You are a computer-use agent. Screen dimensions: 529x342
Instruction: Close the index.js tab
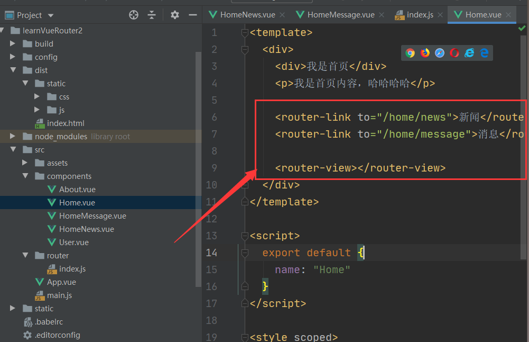pos(440,15)
